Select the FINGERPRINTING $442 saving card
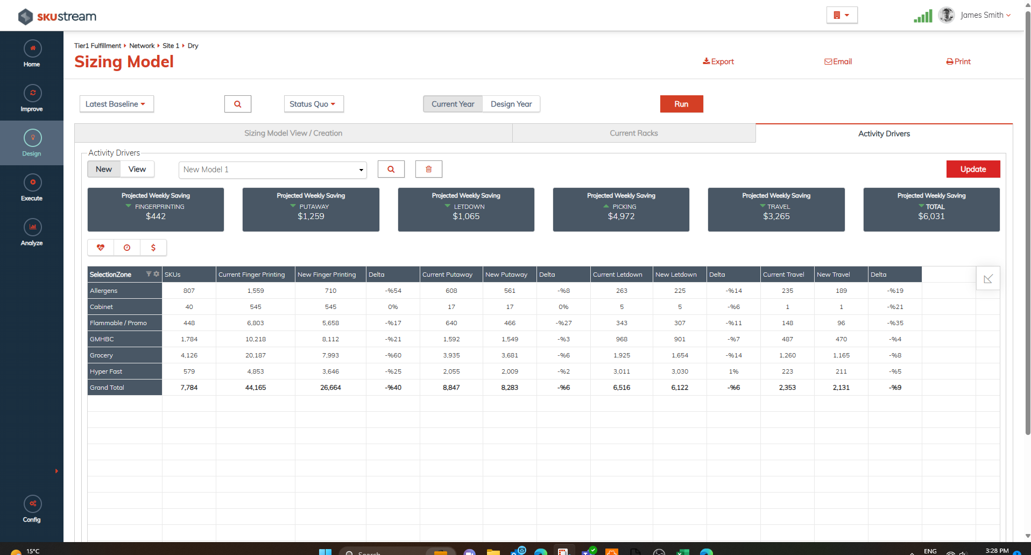The width and height of the screenshot is (1031, 555). point(156,209)
